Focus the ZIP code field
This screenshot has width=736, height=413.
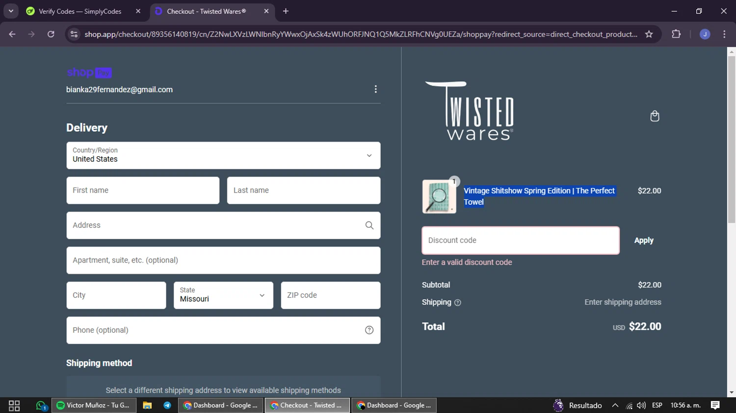click(331, 295)
